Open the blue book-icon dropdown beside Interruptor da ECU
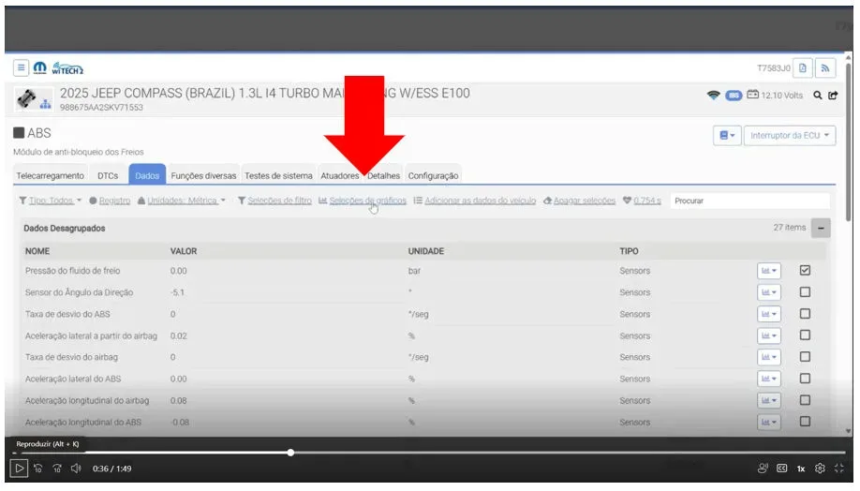The height and width of the screenshot is (491, 860). click(x=727, y=136)
